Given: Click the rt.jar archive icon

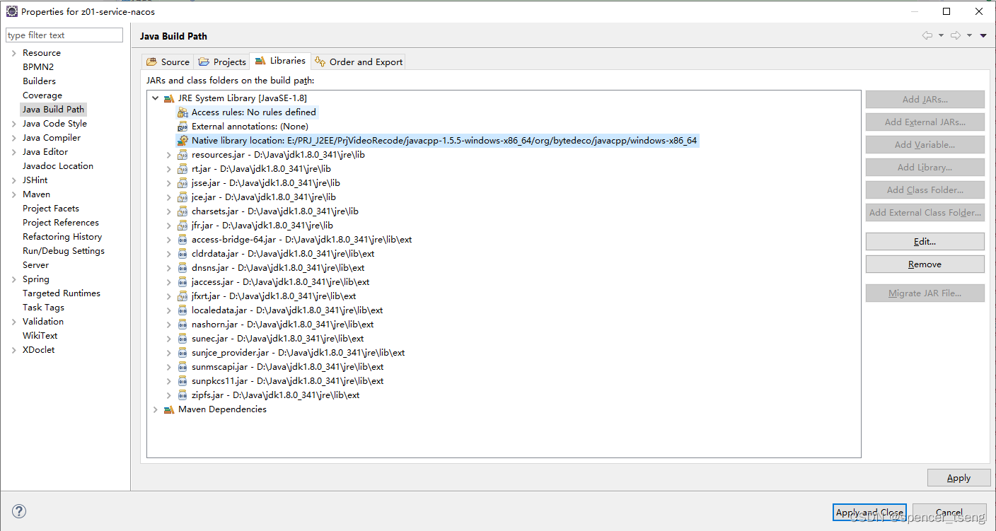Looking at the screenshot, I should coord(181,168).
